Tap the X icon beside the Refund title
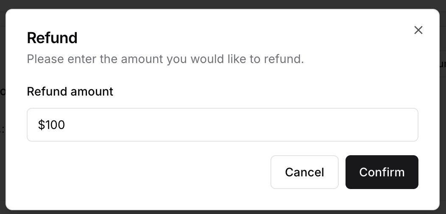446x214 pixels. pos(418,30)
